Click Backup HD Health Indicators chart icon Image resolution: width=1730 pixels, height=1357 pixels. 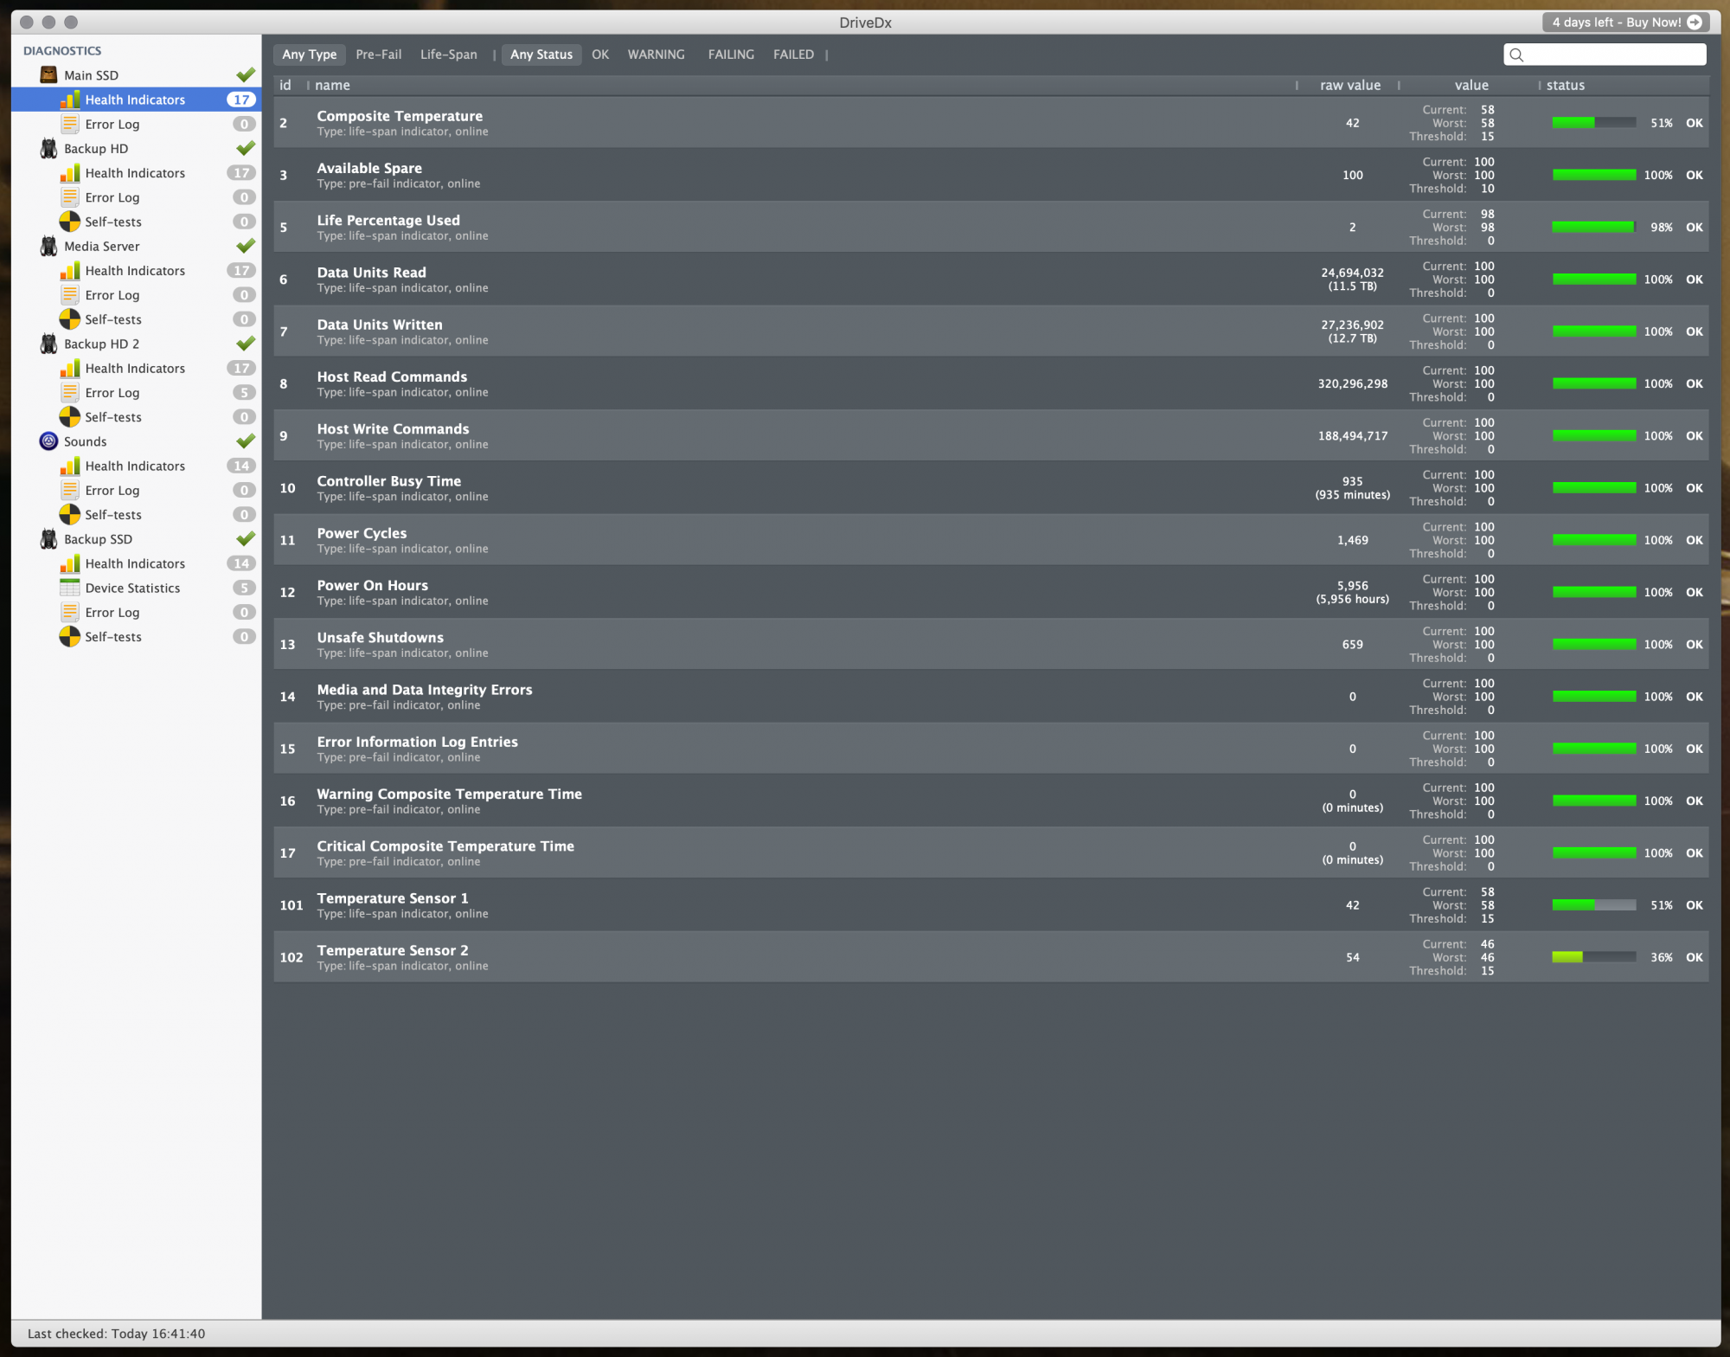tap(70, 173)
